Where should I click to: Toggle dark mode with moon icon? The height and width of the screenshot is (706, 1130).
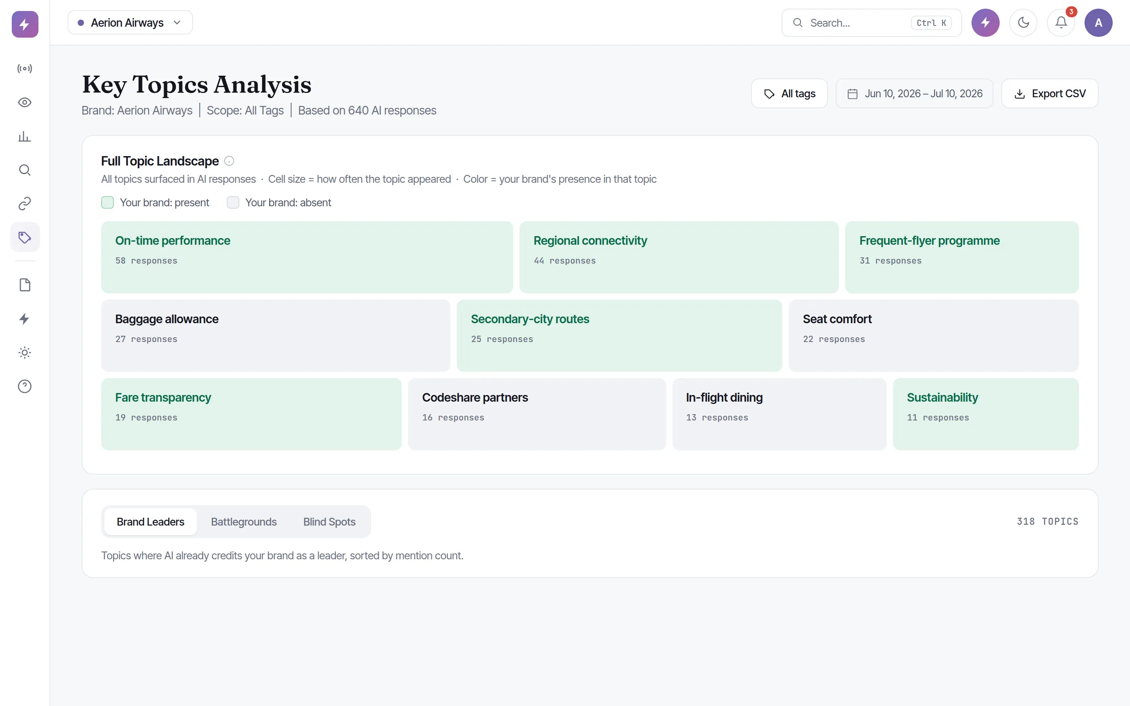click(1023, 22)
